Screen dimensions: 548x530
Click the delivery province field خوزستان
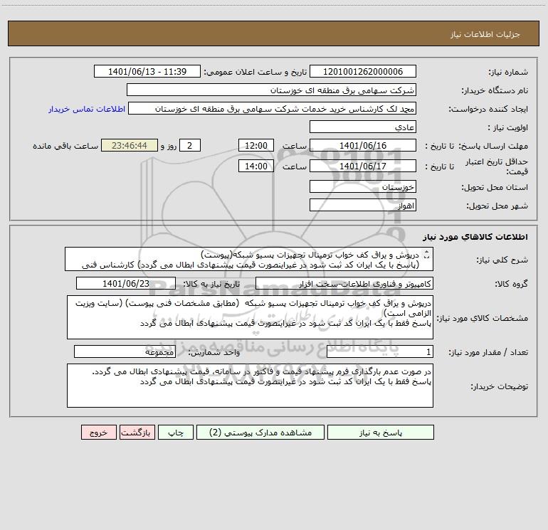coord(363,186)
